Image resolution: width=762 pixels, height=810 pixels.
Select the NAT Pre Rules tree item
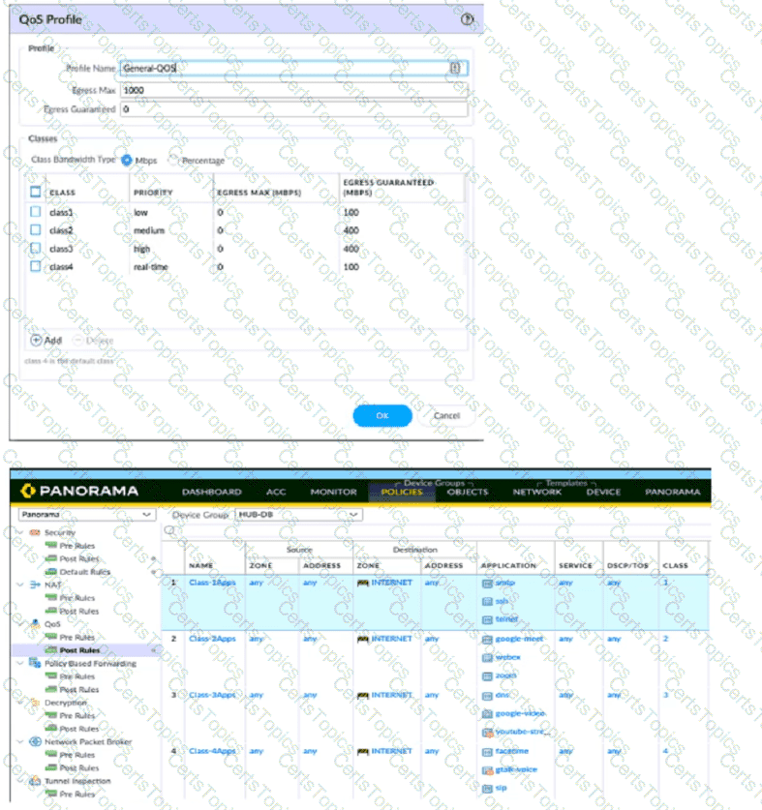tap(77, 598)
